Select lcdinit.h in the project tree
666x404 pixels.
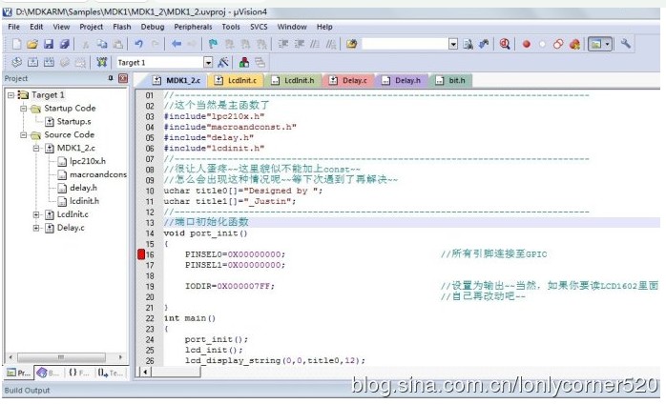84,201
